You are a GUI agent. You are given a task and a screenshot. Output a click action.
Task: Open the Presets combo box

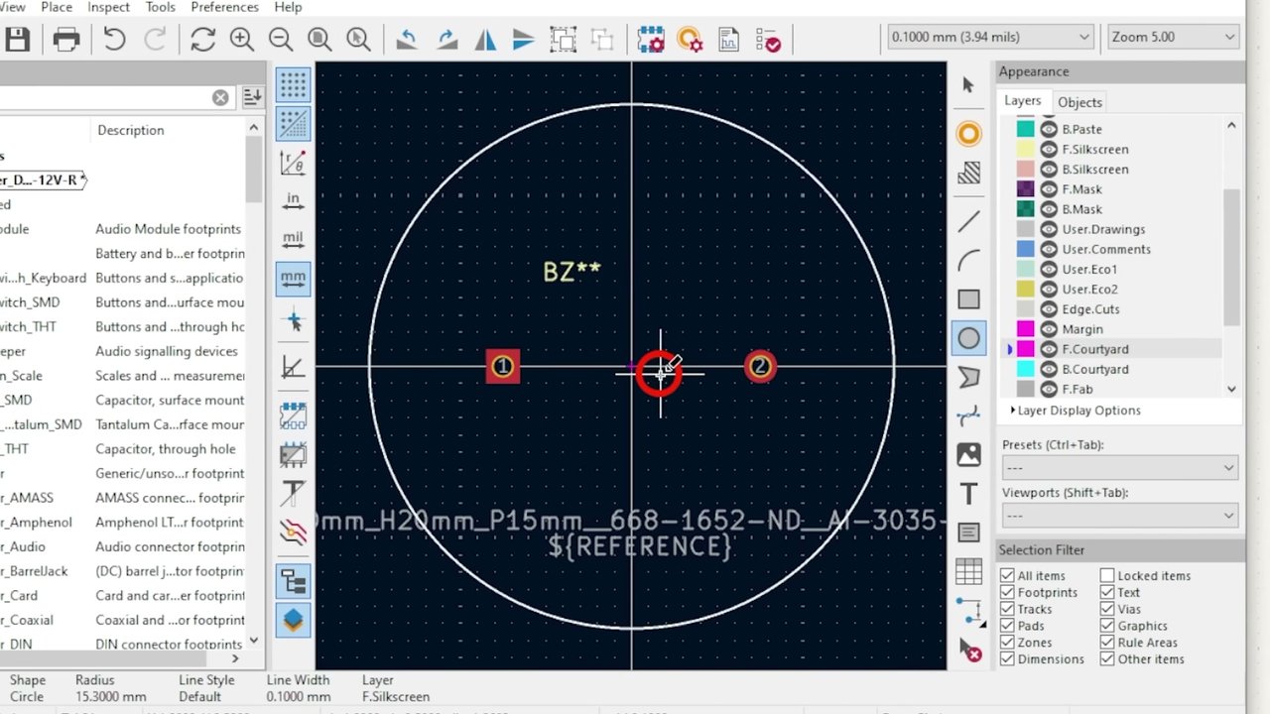(x=1120, y=467)
